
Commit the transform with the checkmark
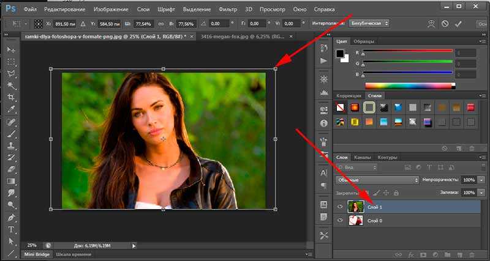click(458, 24)
